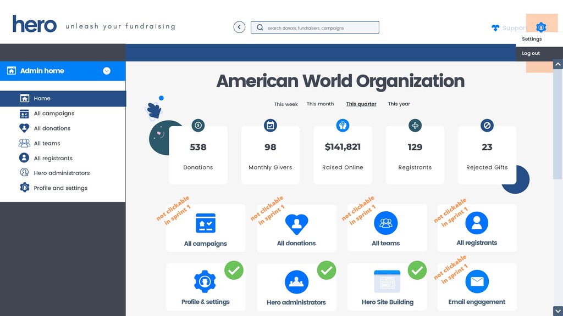Click the Rejected Gifts blocked icon
563x316 pixels.
[487, 126]
